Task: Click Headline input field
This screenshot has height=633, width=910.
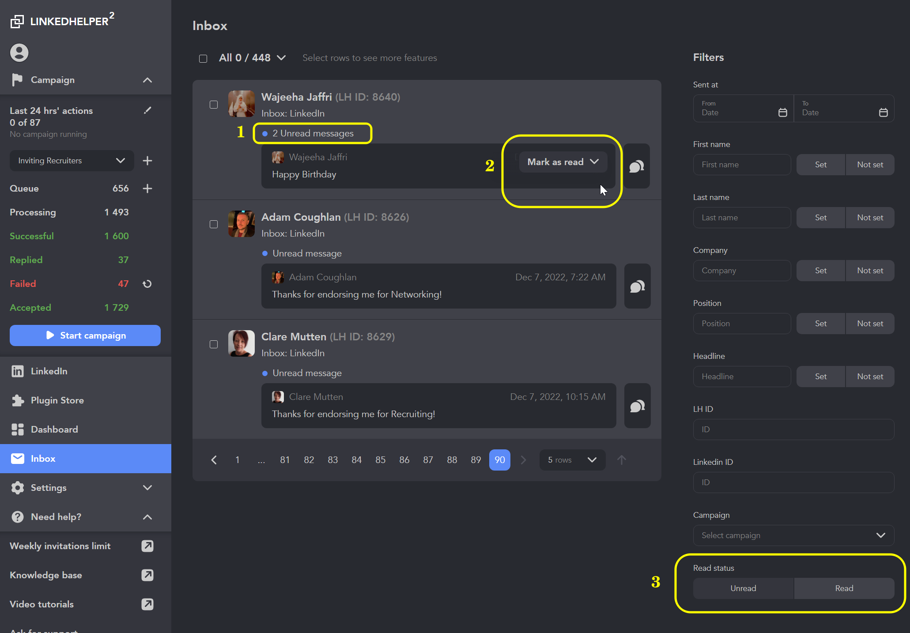Action: point(742,377)
